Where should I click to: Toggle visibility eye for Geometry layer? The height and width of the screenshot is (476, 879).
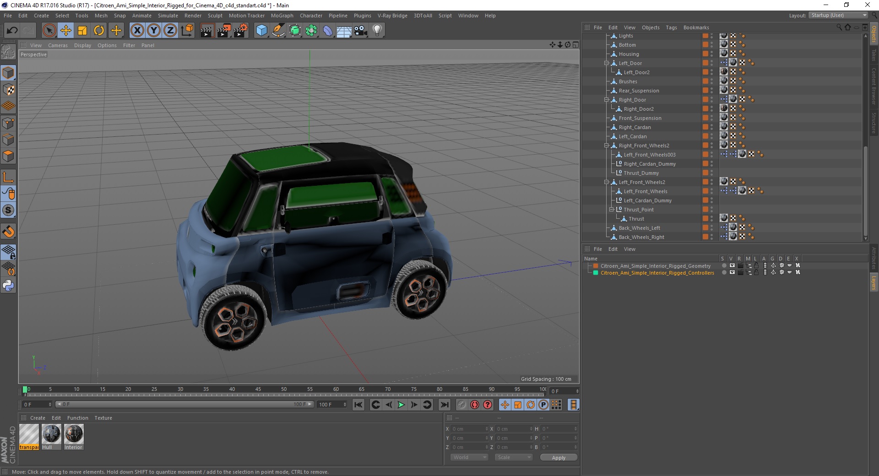(732, 265)
